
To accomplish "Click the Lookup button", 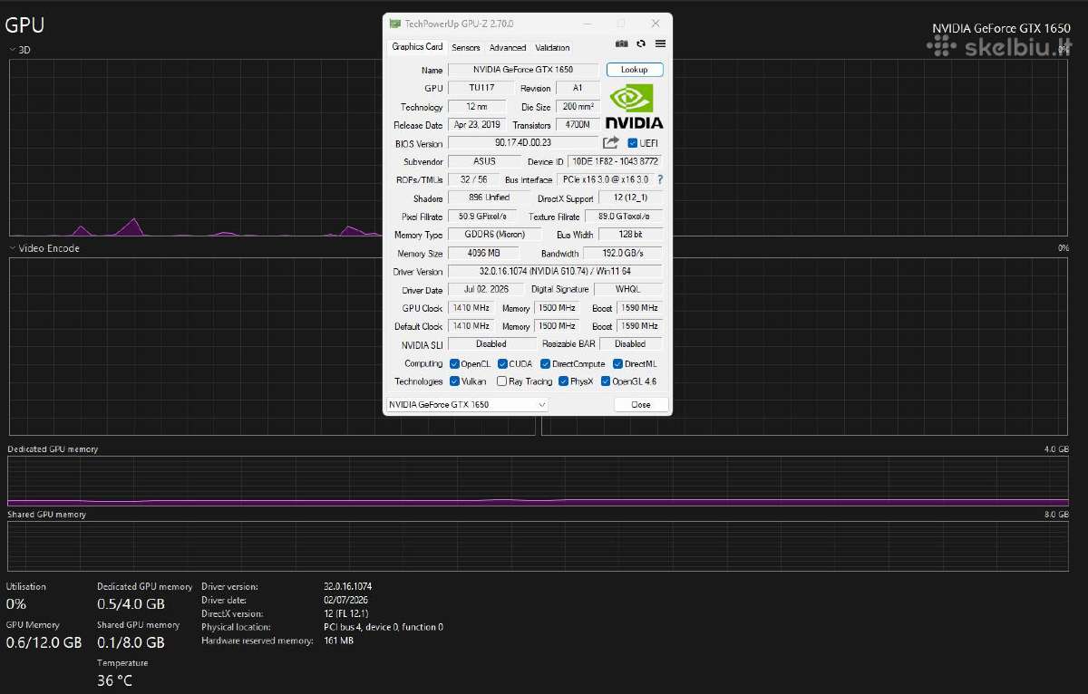I will click(635, 70).
